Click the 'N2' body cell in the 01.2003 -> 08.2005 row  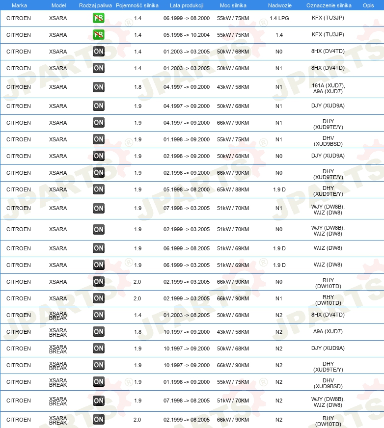[279, 315]
